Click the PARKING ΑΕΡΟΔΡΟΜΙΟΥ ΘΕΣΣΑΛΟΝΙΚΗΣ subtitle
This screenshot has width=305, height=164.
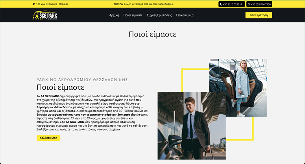pos(82,80)
